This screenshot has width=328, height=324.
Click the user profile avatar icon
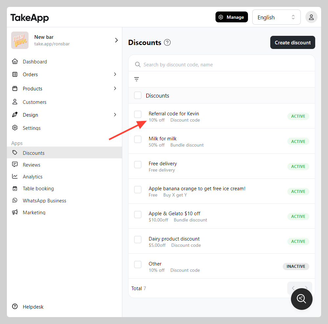[x=311, y=17]
